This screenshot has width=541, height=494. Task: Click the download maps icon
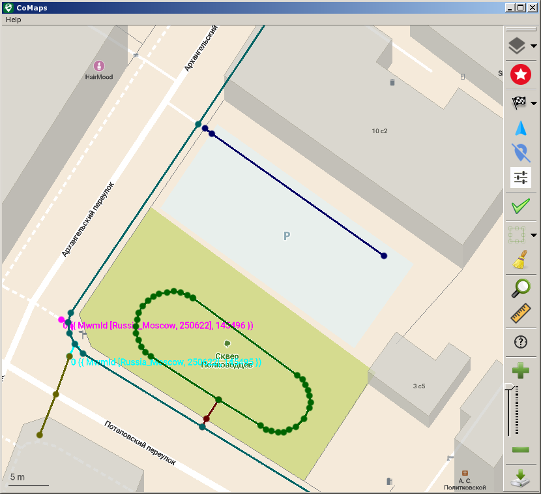(x=520, y=478)
